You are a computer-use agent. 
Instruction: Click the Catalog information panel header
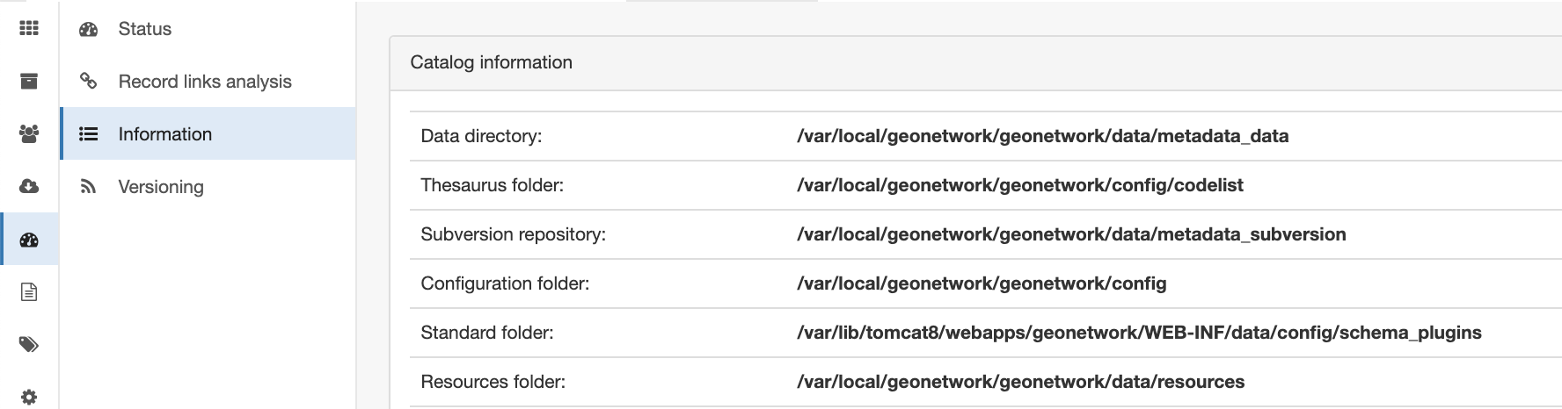pos(975,62)
